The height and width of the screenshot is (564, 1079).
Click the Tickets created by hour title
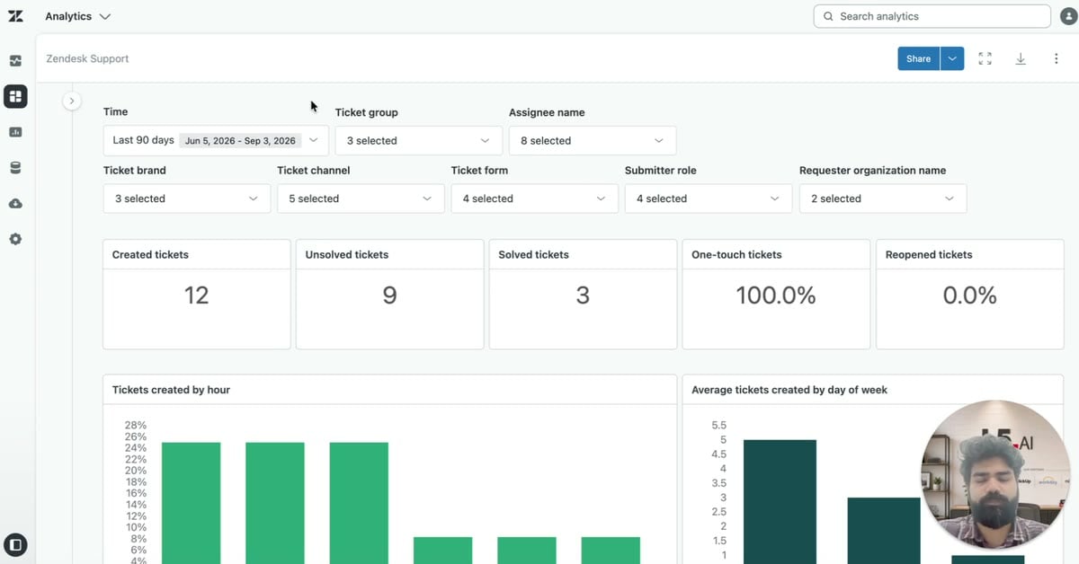click(171, 390)
